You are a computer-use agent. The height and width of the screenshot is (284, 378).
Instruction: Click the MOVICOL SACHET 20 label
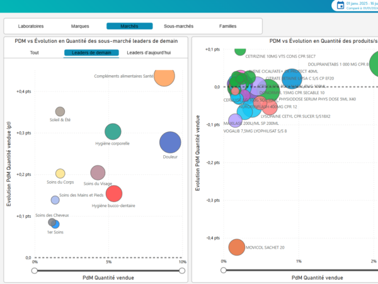coord(265,247)
